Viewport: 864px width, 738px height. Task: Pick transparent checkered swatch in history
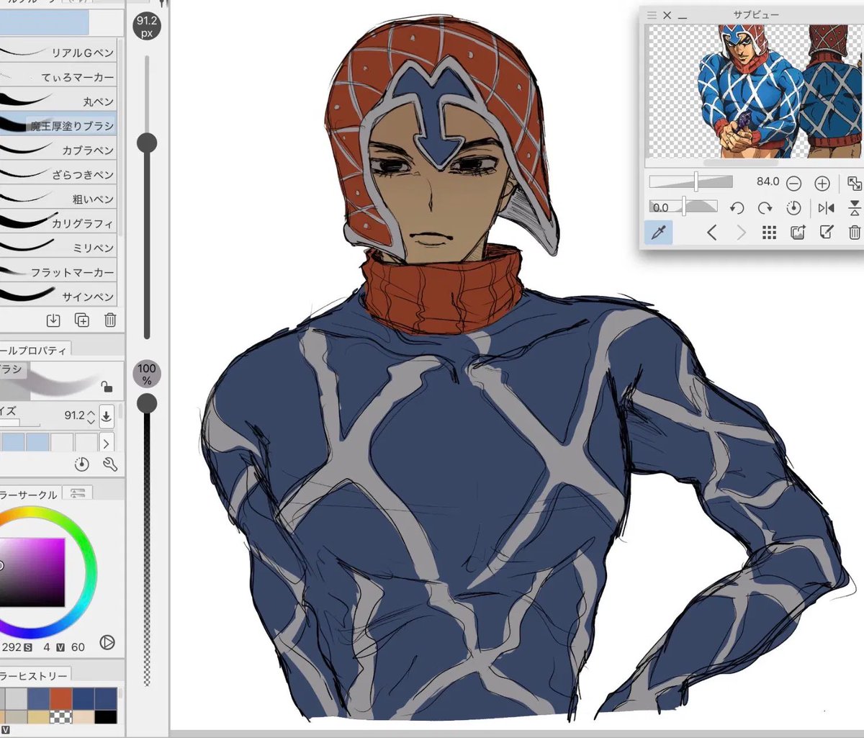[61, 717]
